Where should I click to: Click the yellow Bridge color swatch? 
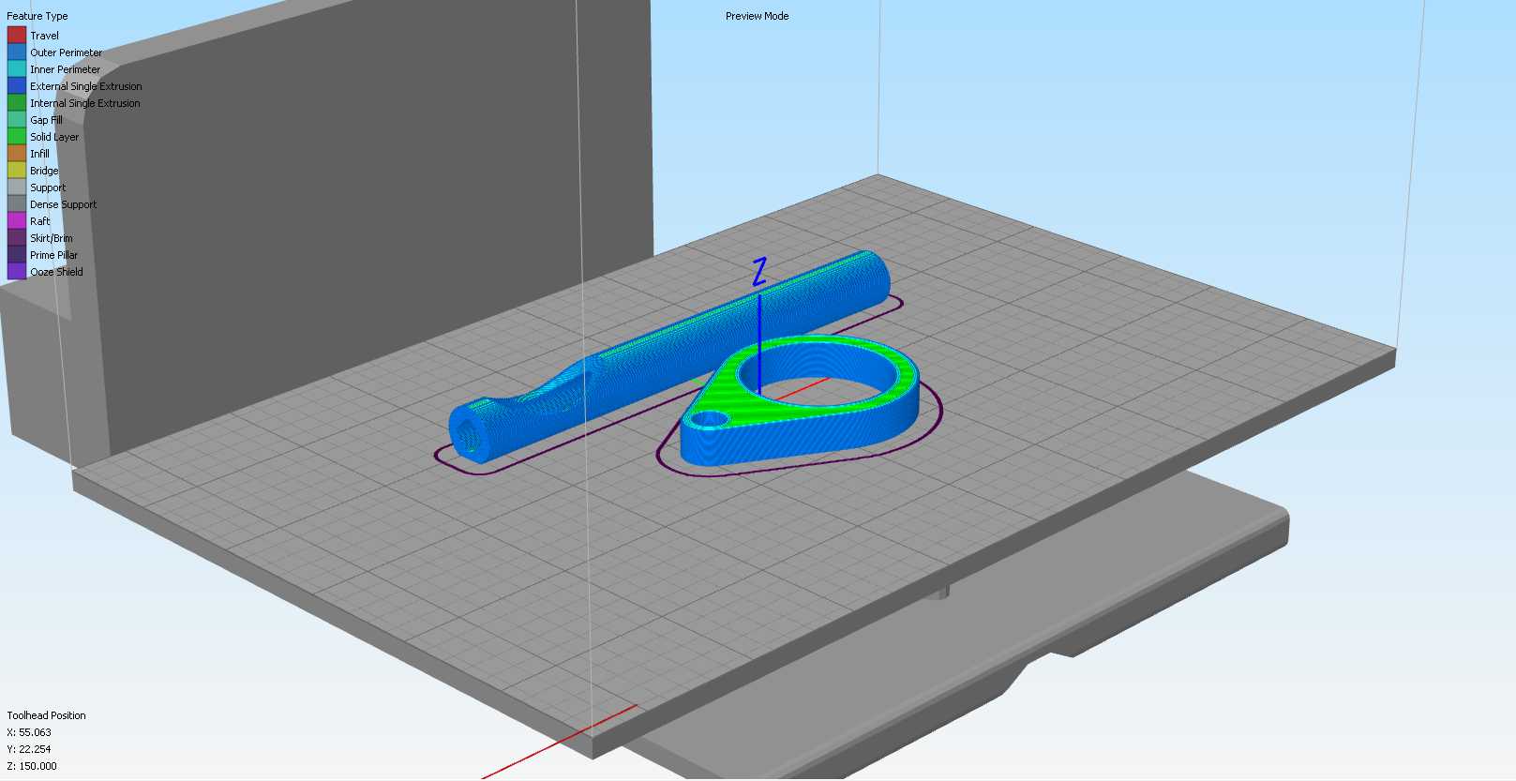(17, 171)
